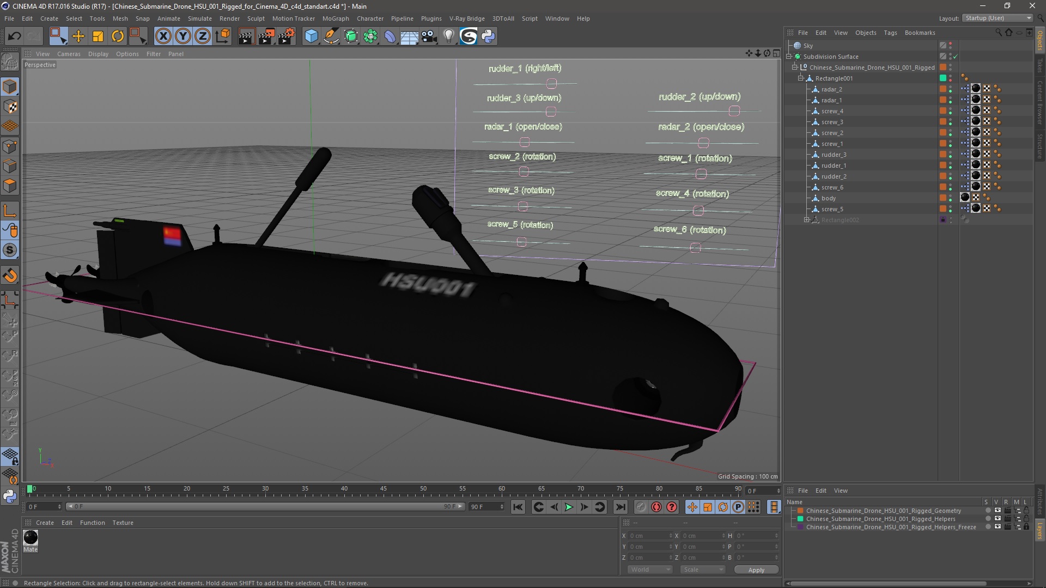Open the MoGraph array icon
The height and width of the screenshot is (588, 1046).
pos(371,36)
